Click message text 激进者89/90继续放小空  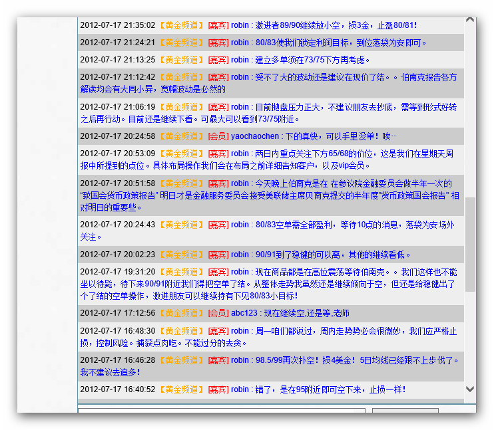click(x=298, y=25)
